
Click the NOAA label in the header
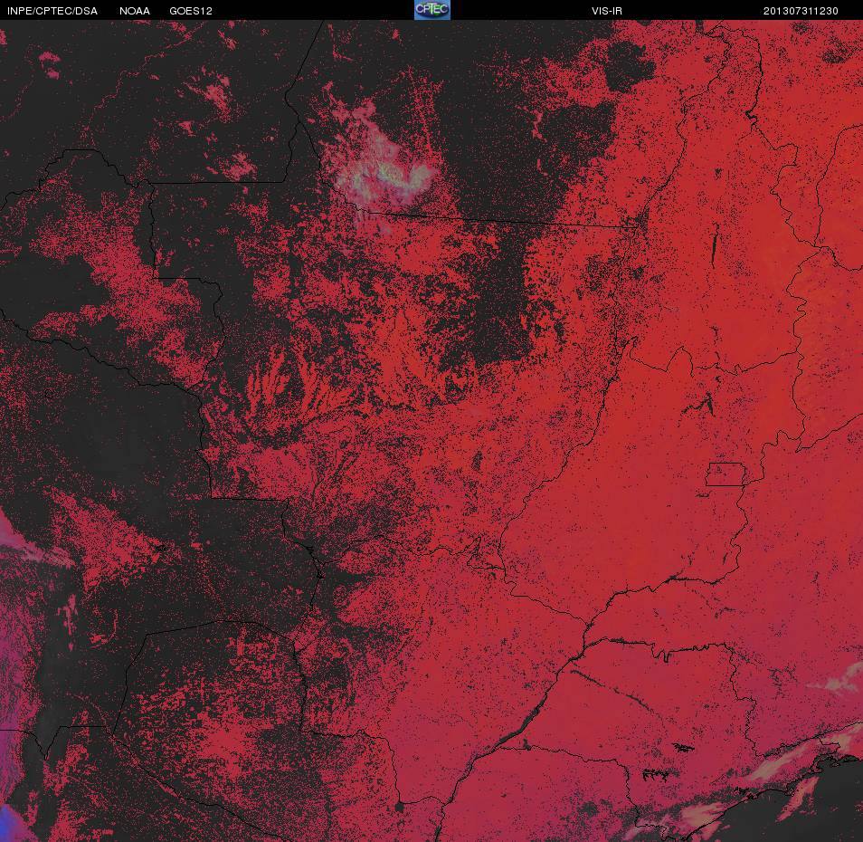[134, 11]
